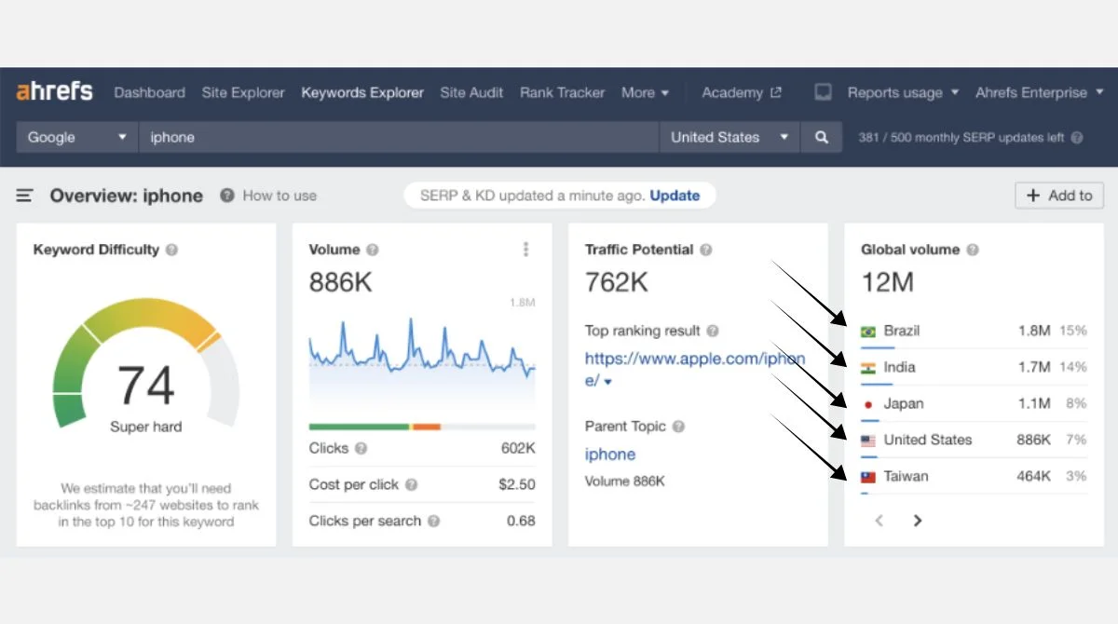
Task: Click the ahrefs logo
Action: 54,91
